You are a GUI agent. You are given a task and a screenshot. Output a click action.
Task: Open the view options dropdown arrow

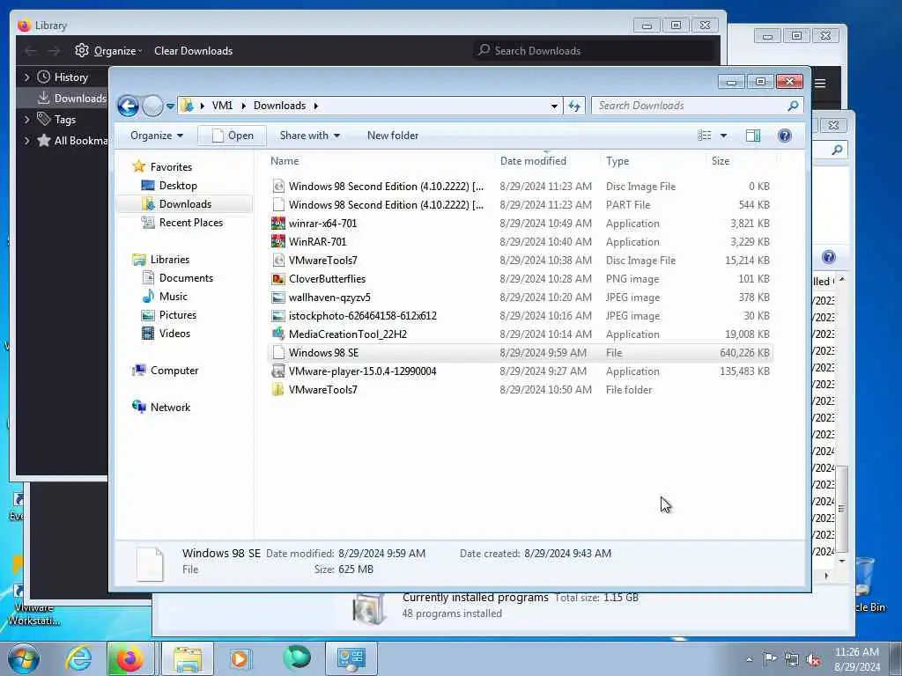pyautogui.click(x=724, y=136)
